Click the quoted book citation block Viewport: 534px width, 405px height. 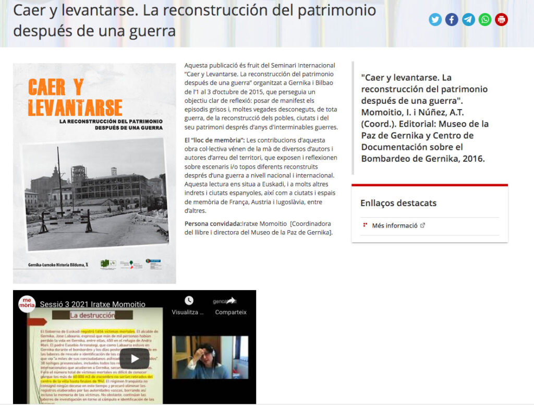tap(425, 118)
